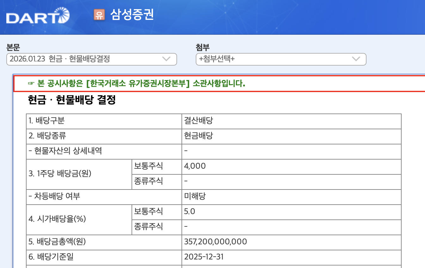
Task: Click the 5.0 시가배당율 value
Action: 190,212
